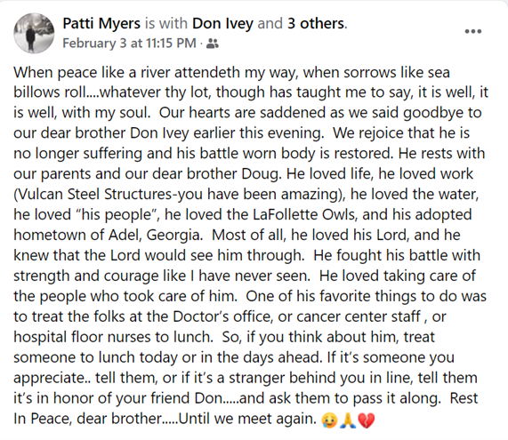
Task: Click the name "Doug" in the post
Action: (x=260, y=174)
